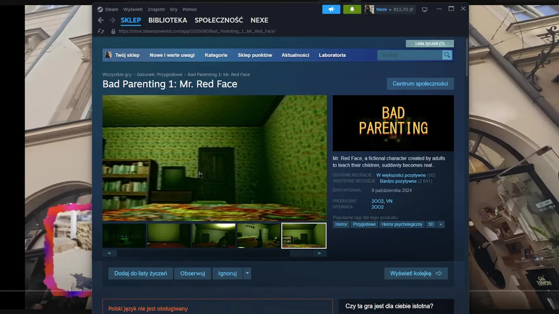Click the Ignoruj button
Viewport: 559px width, 314px height.
point(228,273)
